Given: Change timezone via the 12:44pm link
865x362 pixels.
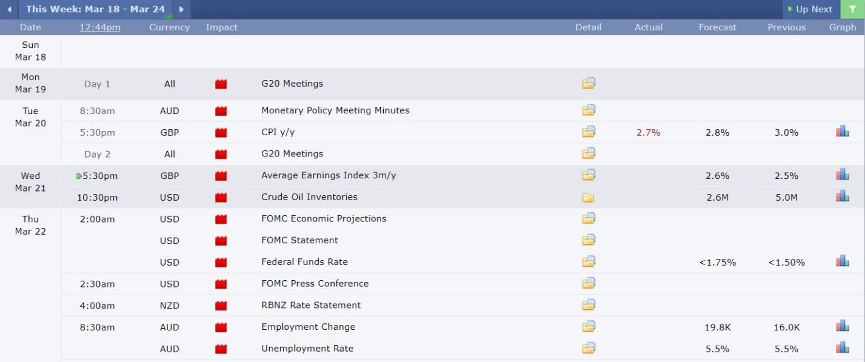Looking at the screenshot, I should coord(99,27).
